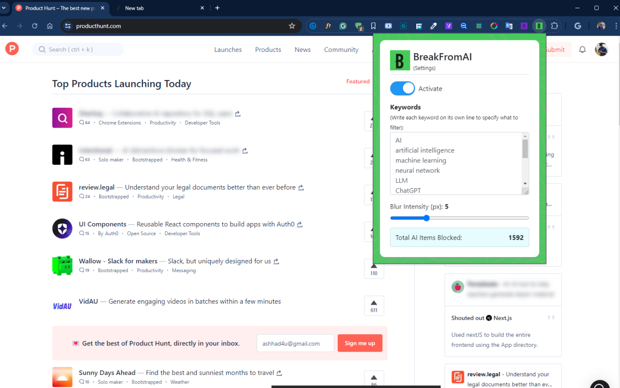Click the bookmark ribbon extension icon
The height and width of the screenshot is (388, 620).
click(x=373, y=26)
